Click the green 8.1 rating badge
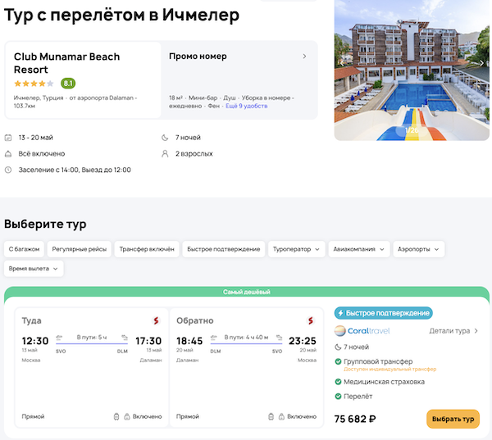This screenshot has width=492, height=440. click(x=68, y=84)
